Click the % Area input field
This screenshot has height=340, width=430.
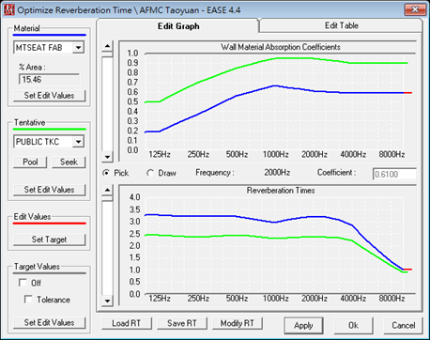pos(49,79)
